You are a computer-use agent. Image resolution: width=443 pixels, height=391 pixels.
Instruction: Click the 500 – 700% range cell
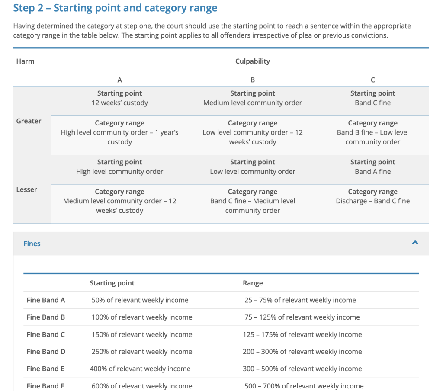(x=304, y=386)
